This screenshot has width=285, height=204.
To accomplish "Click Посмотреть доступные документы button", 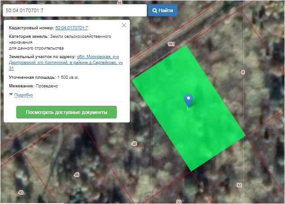I will (x=66, y=112).
